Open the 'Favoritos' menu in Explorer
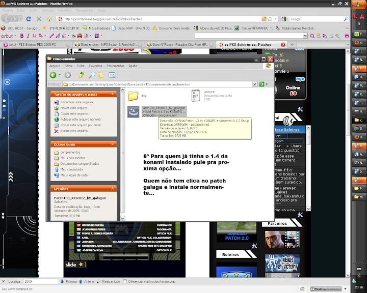Screen dimensions: 367x293 coord(95,66)
